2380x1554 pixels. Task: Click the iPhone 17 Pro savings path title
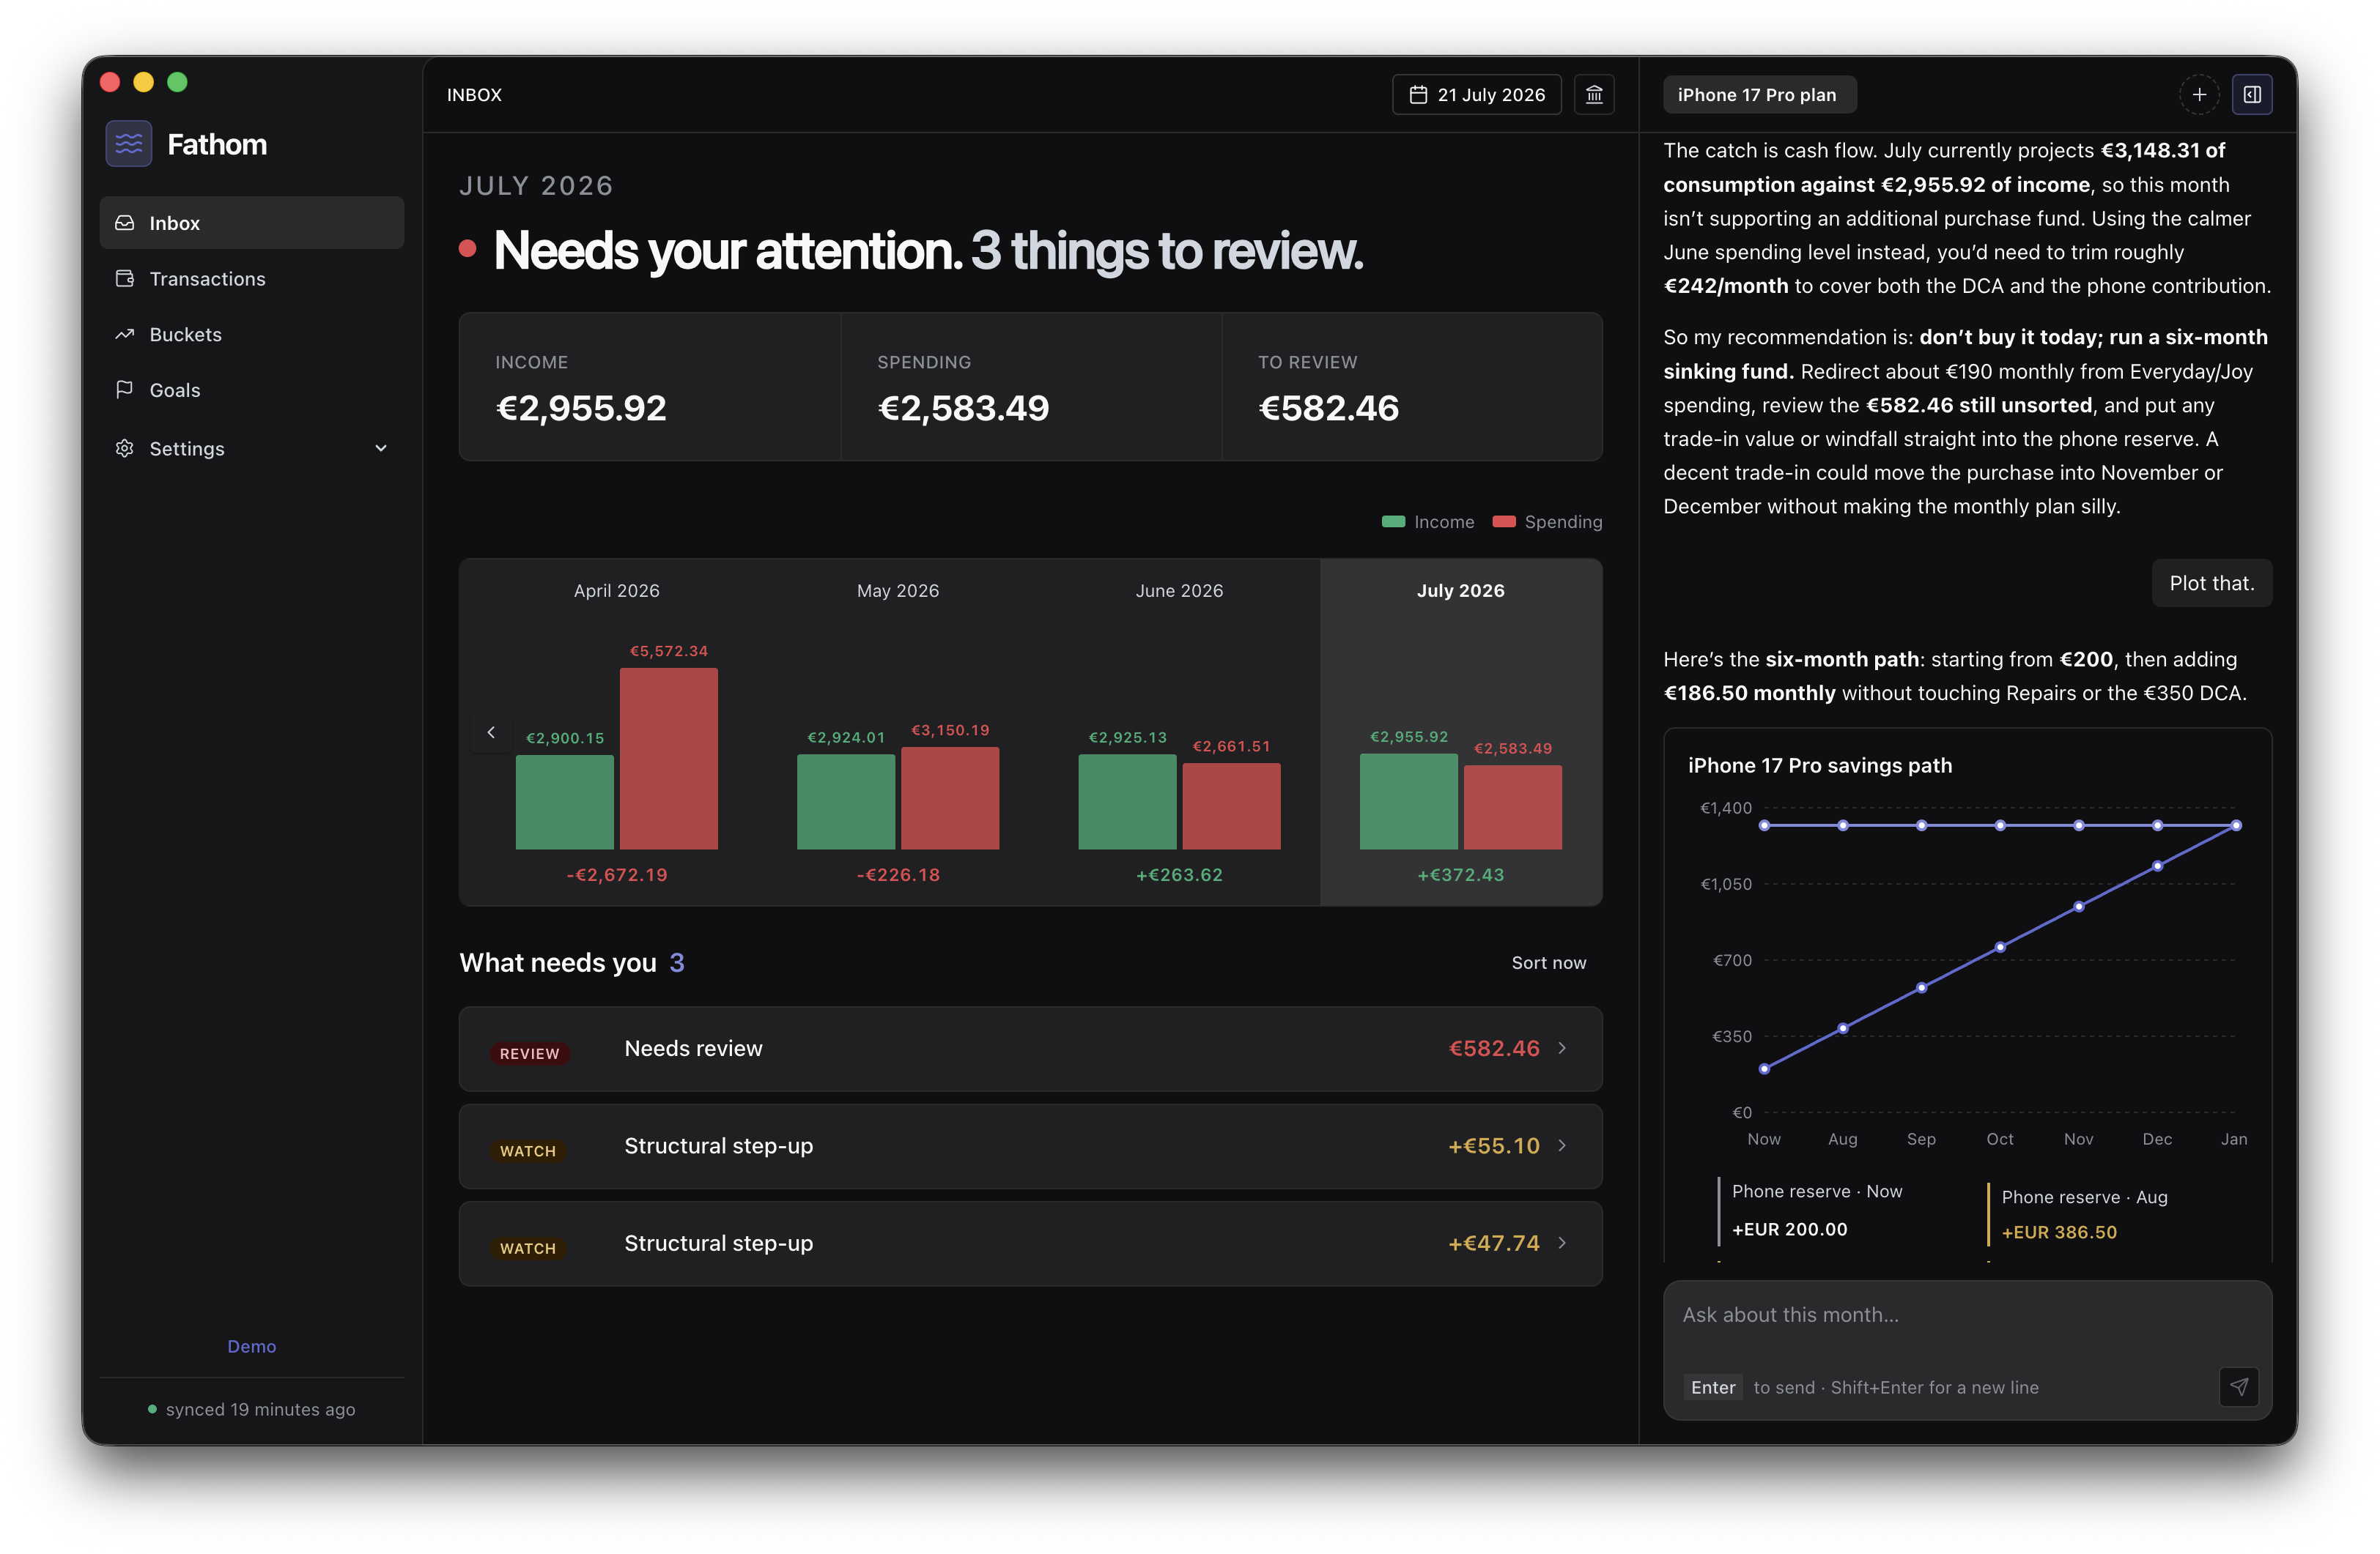[1820, 765]
